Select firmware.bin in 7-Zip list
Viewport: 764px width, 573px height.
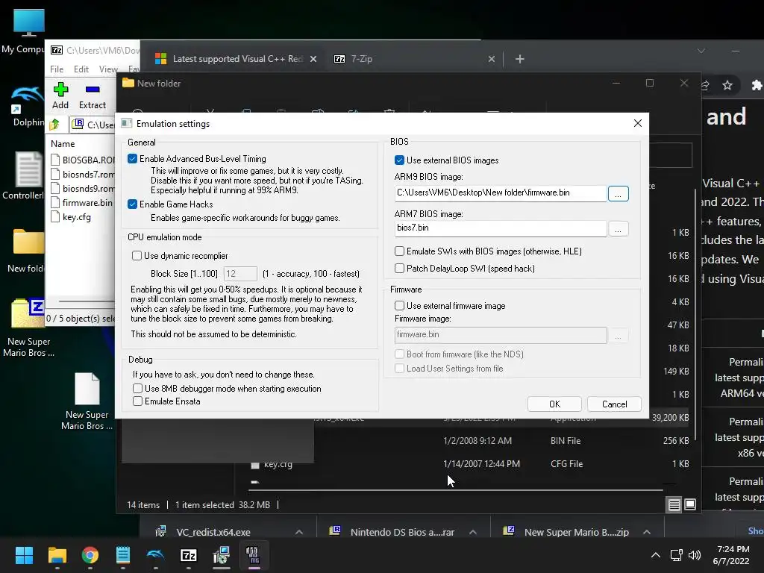82,203
